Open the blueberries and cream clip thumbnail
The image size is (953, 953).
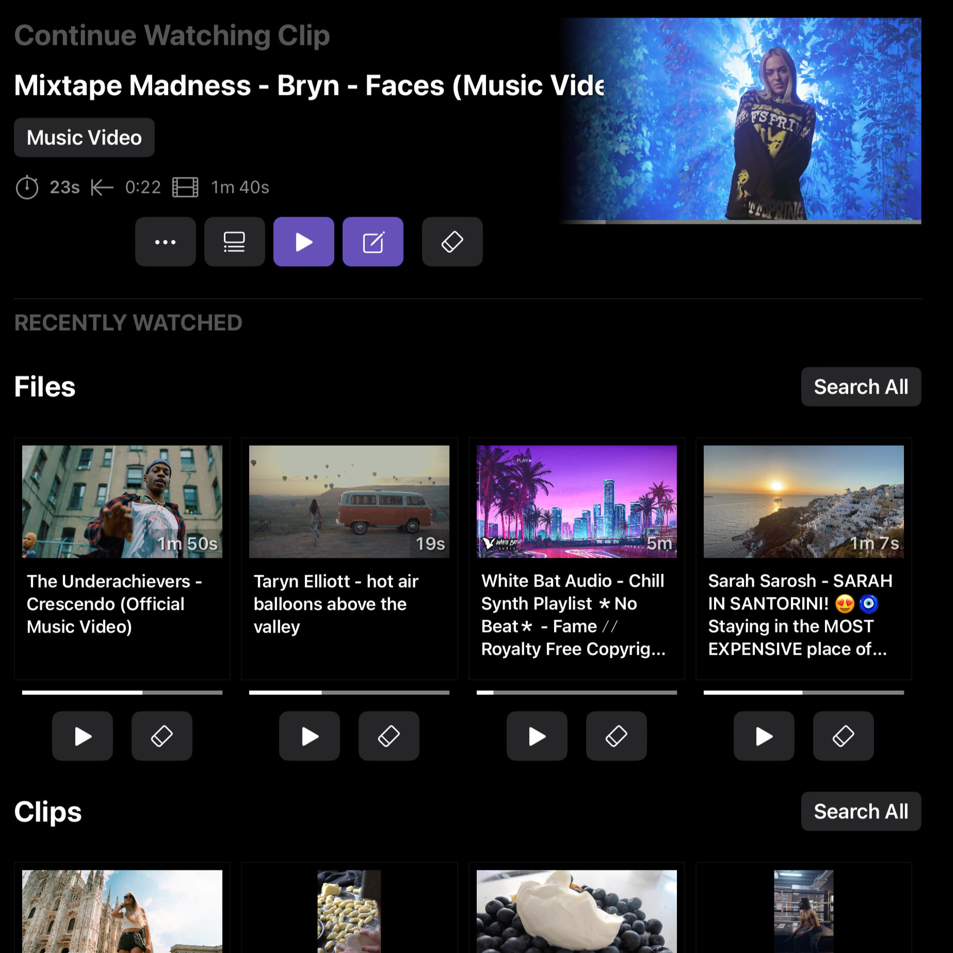tap(576, 911)
